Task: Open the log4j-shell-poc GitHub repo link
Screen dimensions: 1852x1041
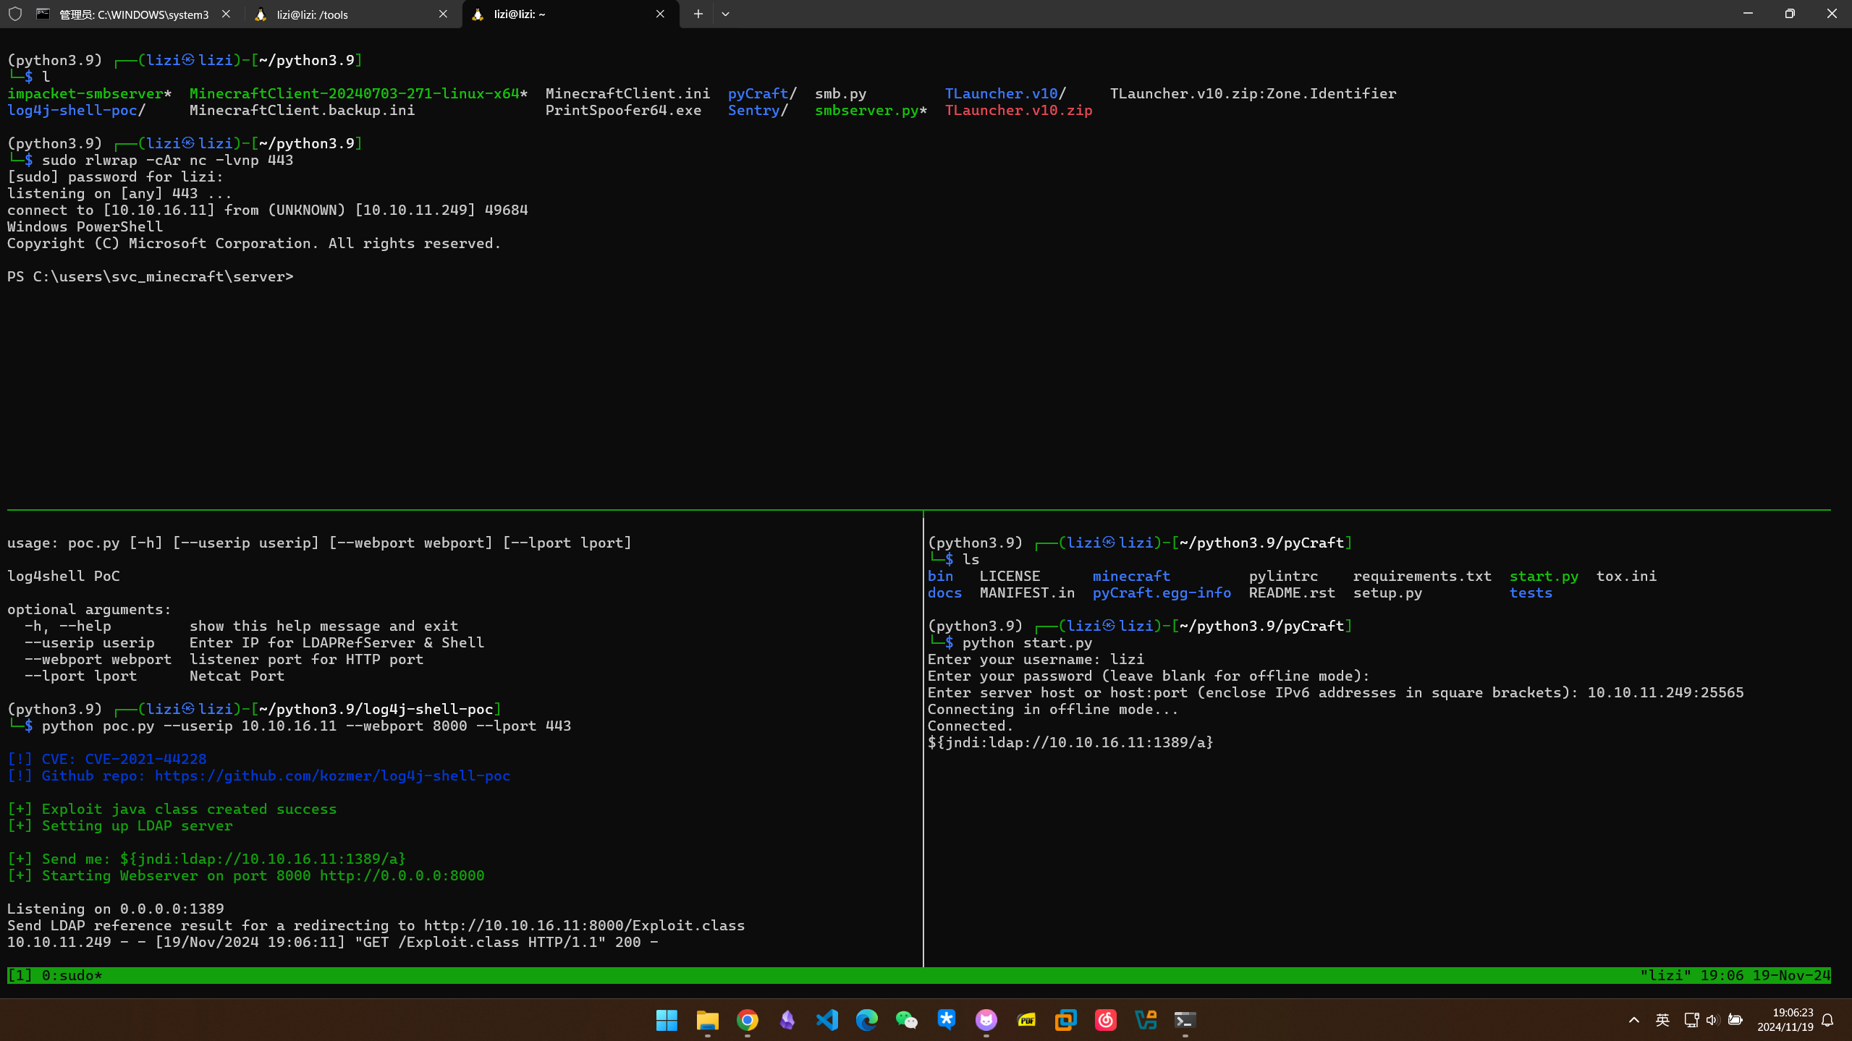Action: point(332,776)
